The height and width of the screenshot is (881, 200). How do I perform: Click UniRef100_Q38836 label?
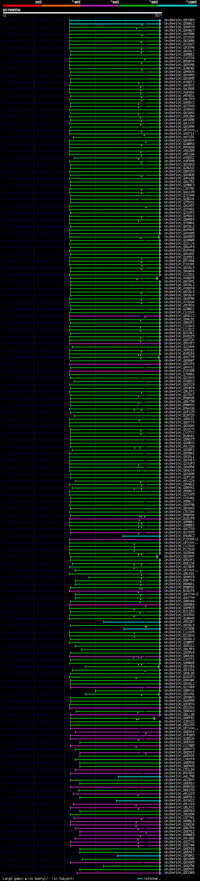coord(179,824)
